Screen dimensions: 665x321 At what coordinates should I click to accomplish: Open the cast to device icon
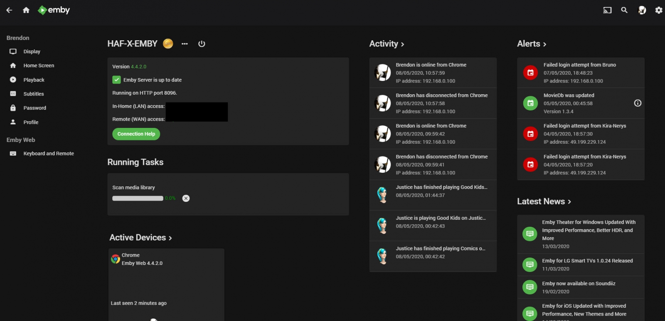(607, 10)
